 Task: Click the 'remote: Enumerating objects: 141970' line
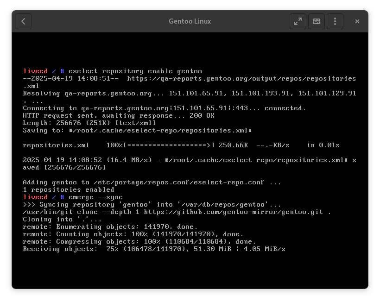click(x=110, y=227)
